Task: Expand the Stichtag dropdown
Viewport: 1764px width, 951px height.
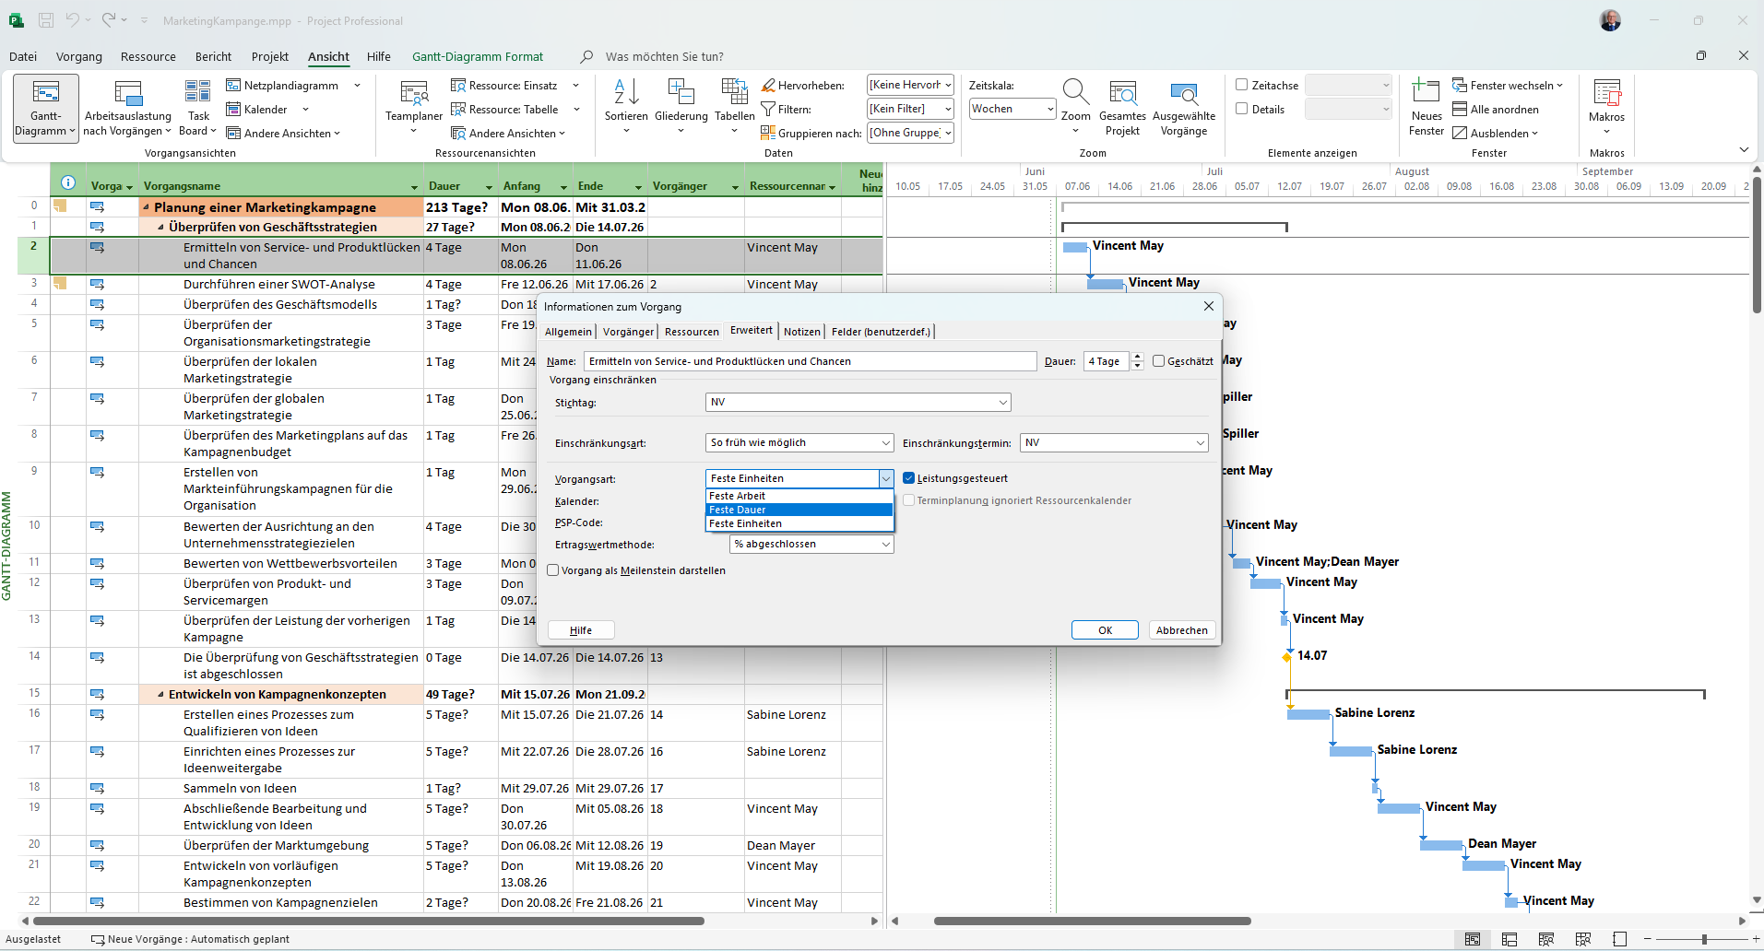Action: 1002,403
